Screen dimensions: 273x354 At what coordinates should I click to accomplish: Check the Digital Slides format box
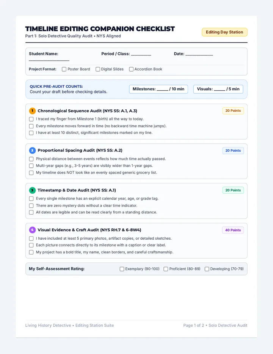97,69
